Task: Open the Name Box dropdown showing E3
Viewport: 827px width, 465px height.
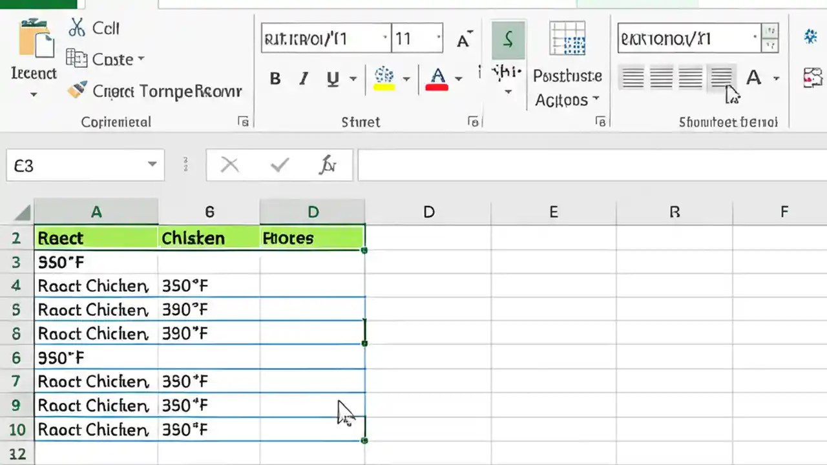Action: coord(152,165)
